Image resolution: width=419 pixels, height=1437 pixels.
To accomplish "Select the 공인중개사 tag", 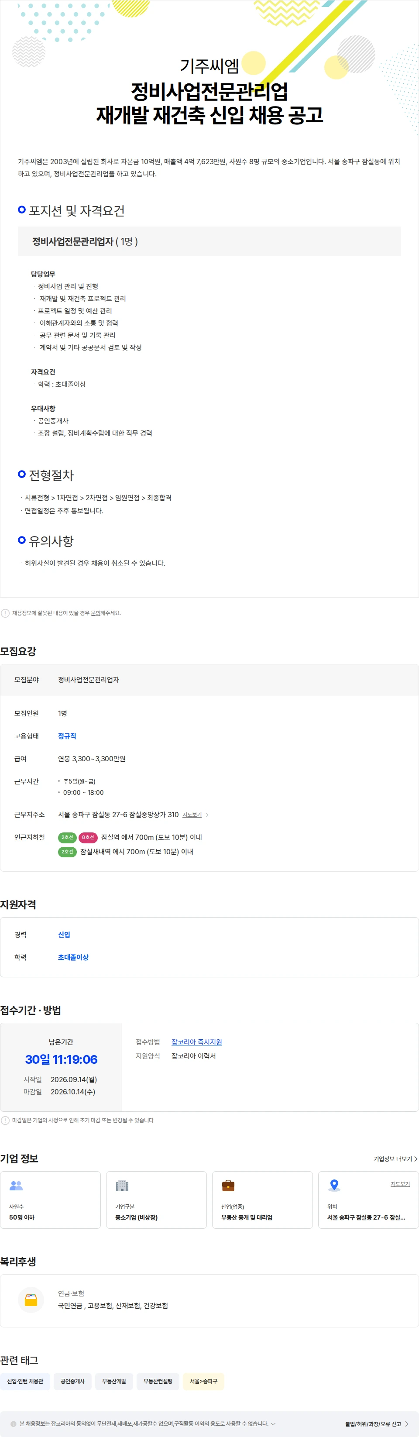I will tap(72, 1381).
